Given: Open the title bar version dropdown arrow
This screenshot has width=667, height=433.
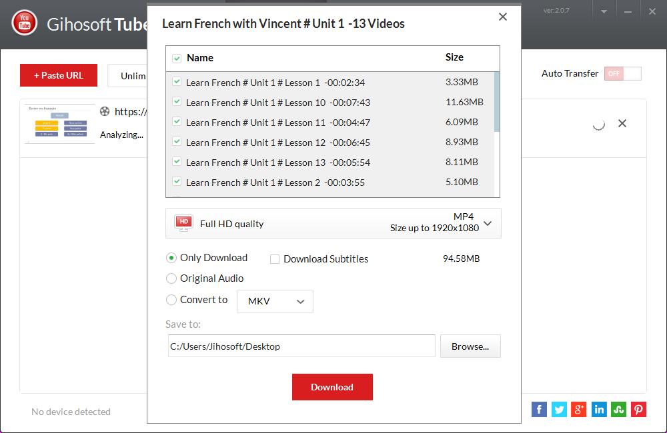Looking at the screenshot, I should pos(604,11).
